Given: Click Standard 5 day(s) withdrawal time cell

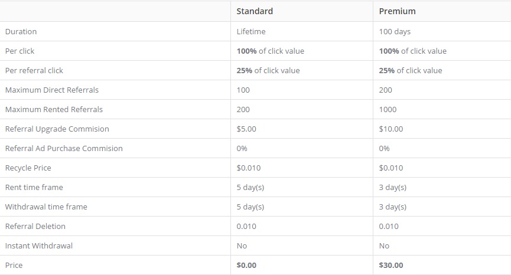Looking at the screenshot, I should (x=250, y=207).
